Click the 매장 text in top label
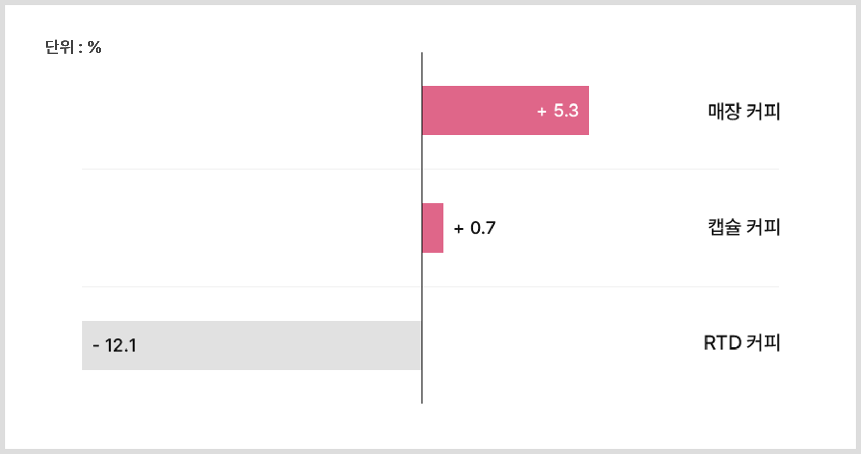Image resolution: width=861 pixels, height=454 pixels. (724, 111)
